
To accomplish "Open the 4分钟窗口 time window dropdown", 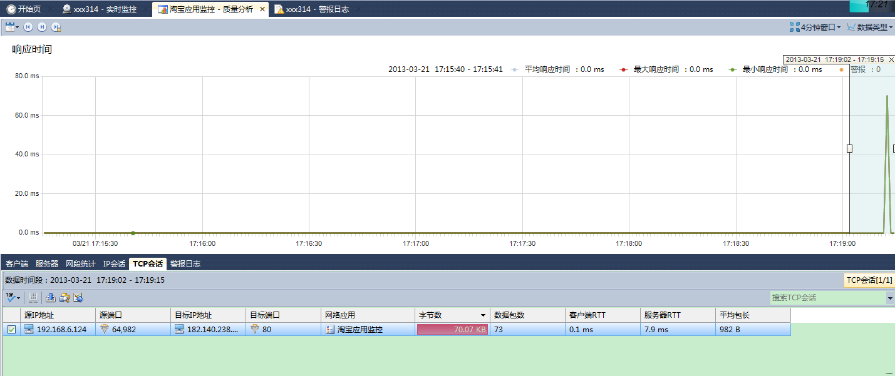I will 815,27.
